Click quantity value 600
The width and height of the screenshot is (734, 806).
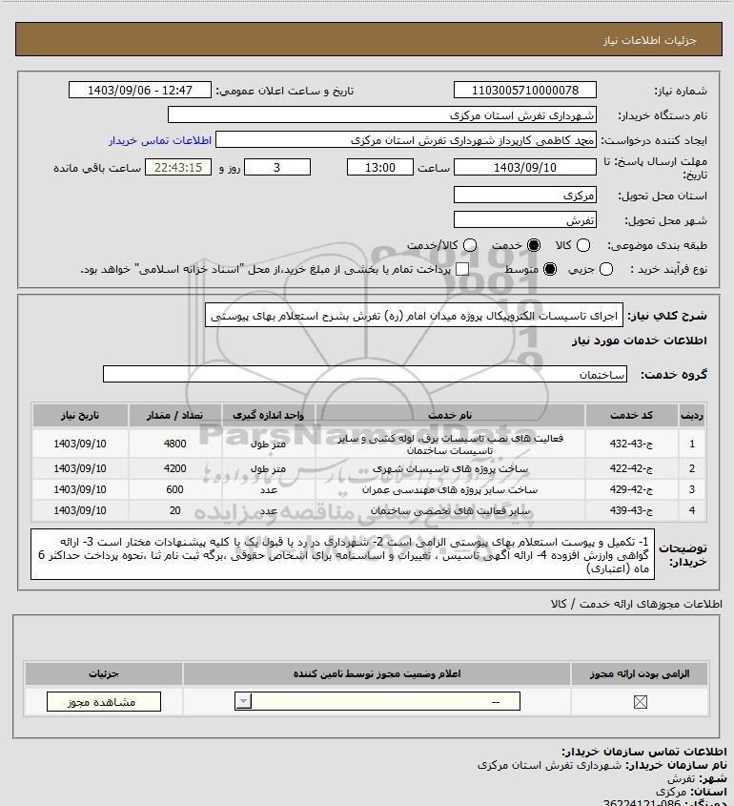[174, 490]
